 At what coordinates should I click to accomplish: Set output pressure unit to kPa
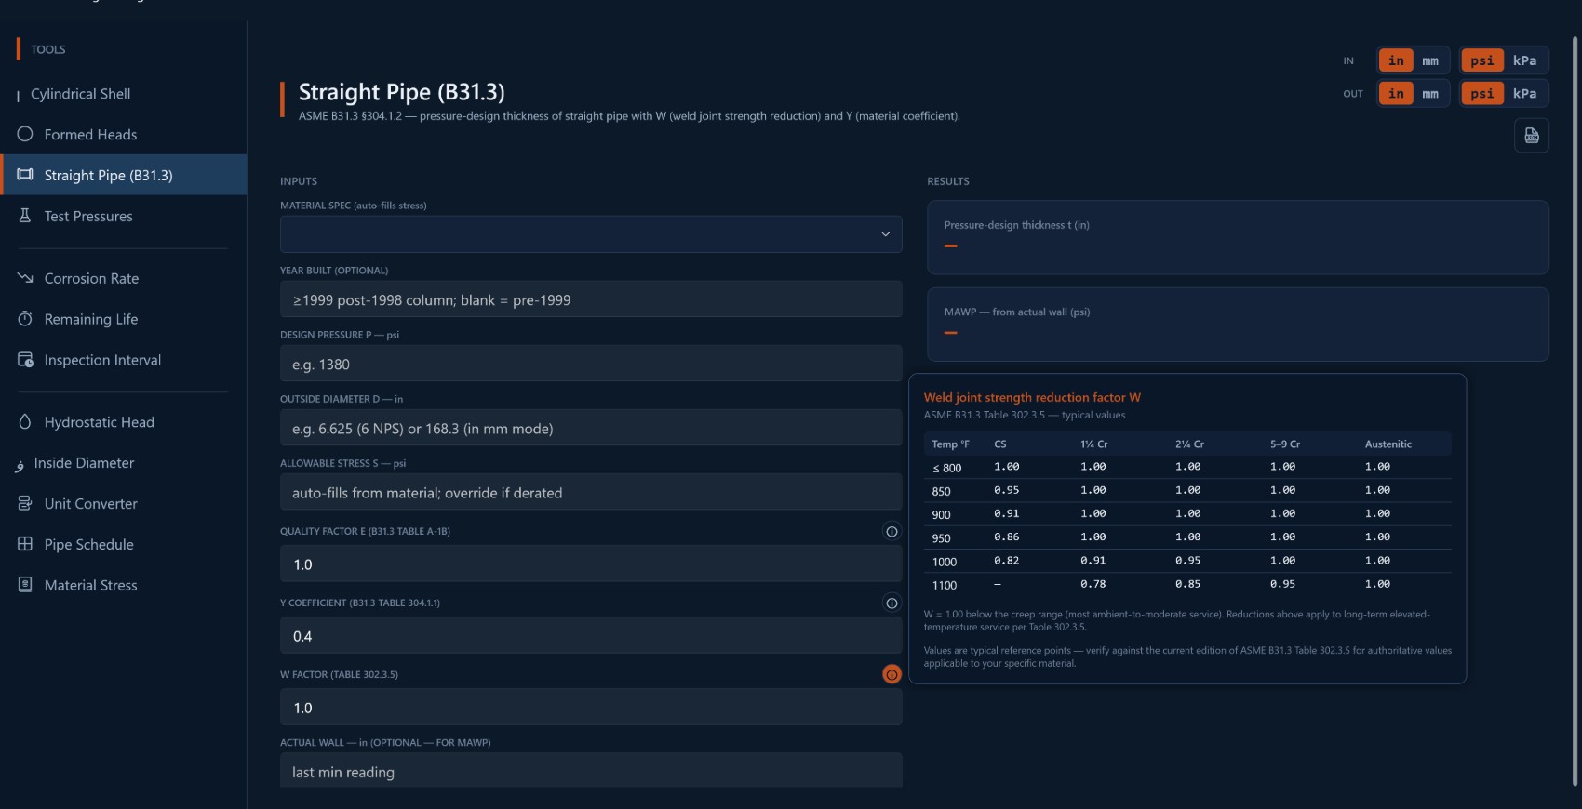(1524, 93)
